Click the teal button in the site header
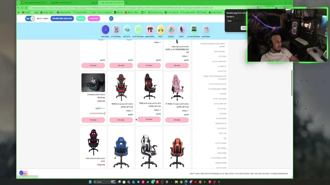 (81, 18)
